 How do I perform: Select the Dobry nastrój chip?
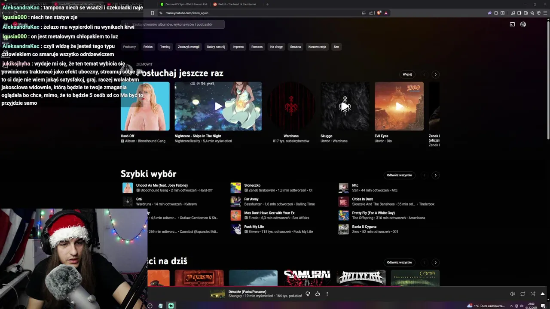coord(216,47)
